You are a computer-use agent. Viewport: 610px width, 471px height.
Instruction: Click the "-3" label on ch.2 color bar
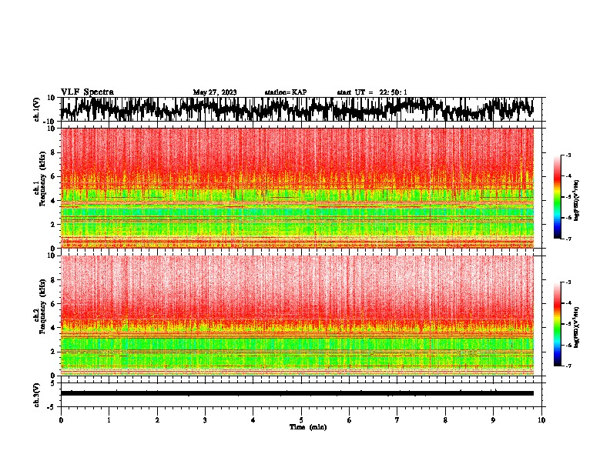(568, 282)
